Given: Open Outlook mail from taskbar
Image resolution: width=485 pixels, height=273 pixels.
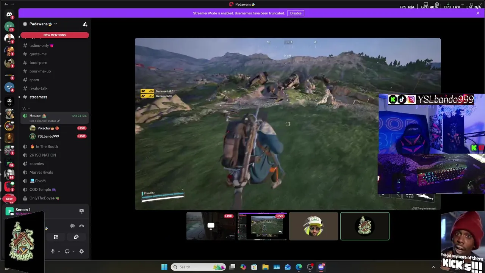Looking at the screenshot, I should 288,267.
